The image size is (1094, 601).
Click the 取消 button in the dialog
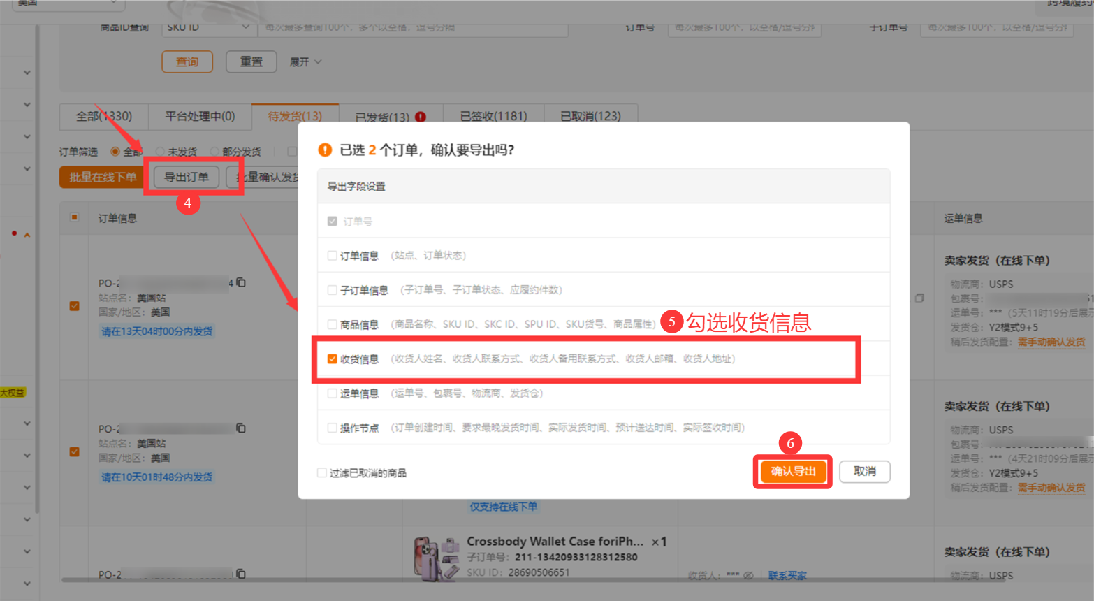tap(864, 472)
